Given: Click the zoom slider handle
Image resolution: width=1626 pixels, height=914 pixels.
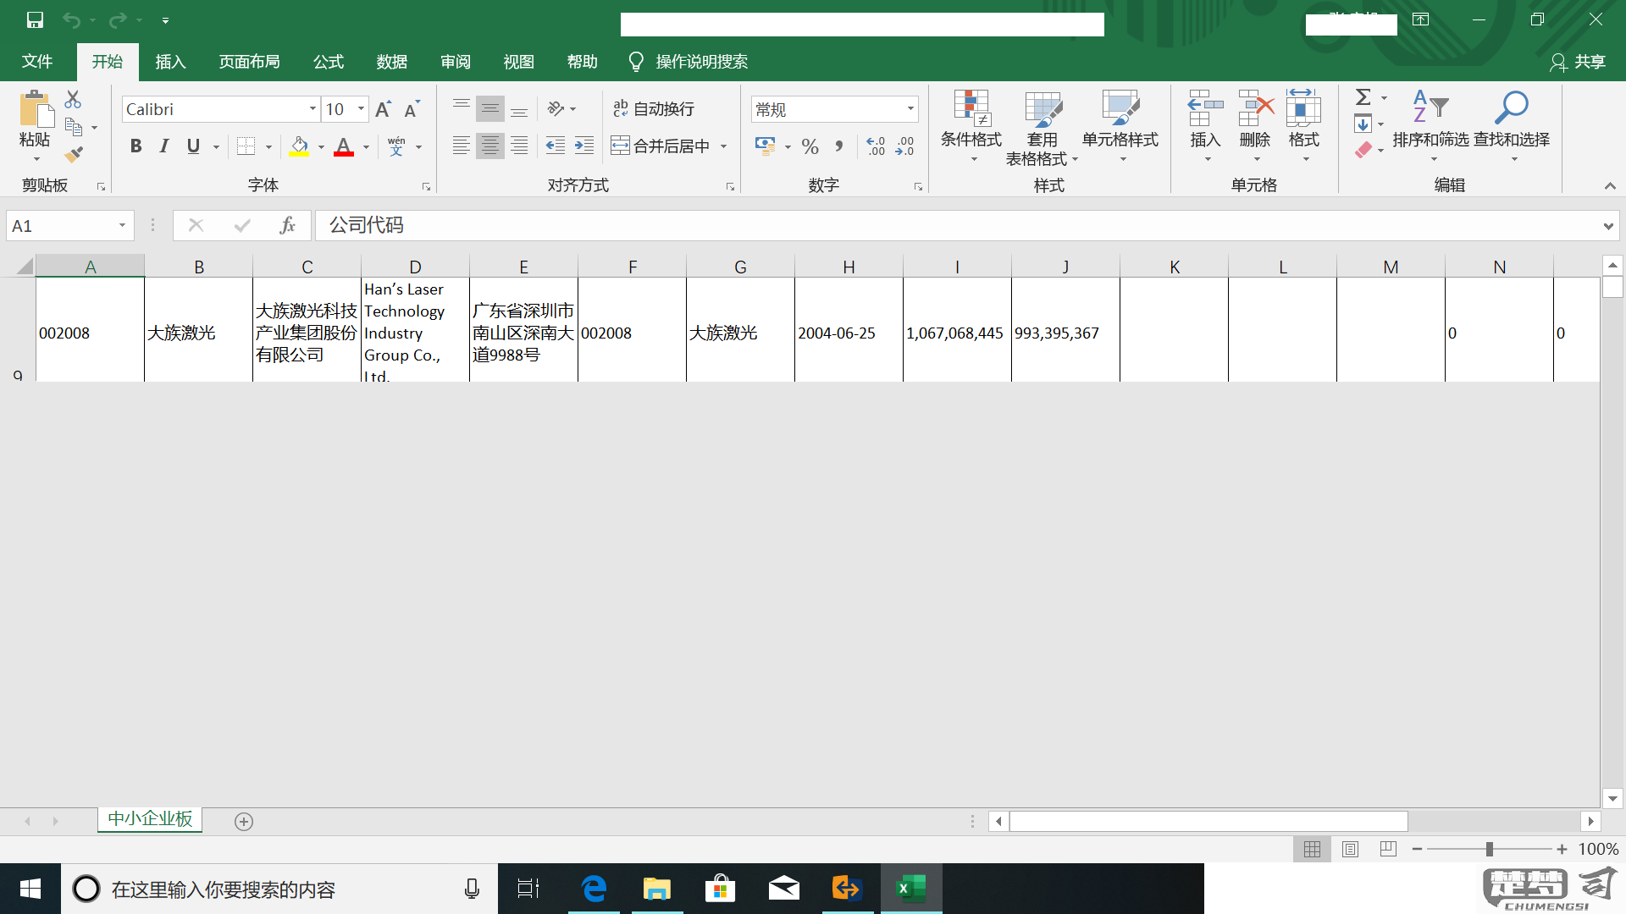Looking at the screenshot, I should tap(1489, 849).
